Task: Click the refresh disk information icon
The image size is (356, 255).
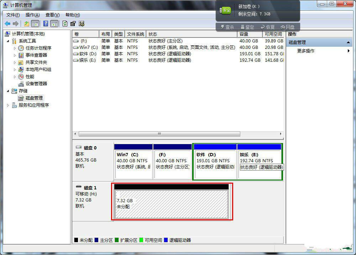Action: coord(65,24)
